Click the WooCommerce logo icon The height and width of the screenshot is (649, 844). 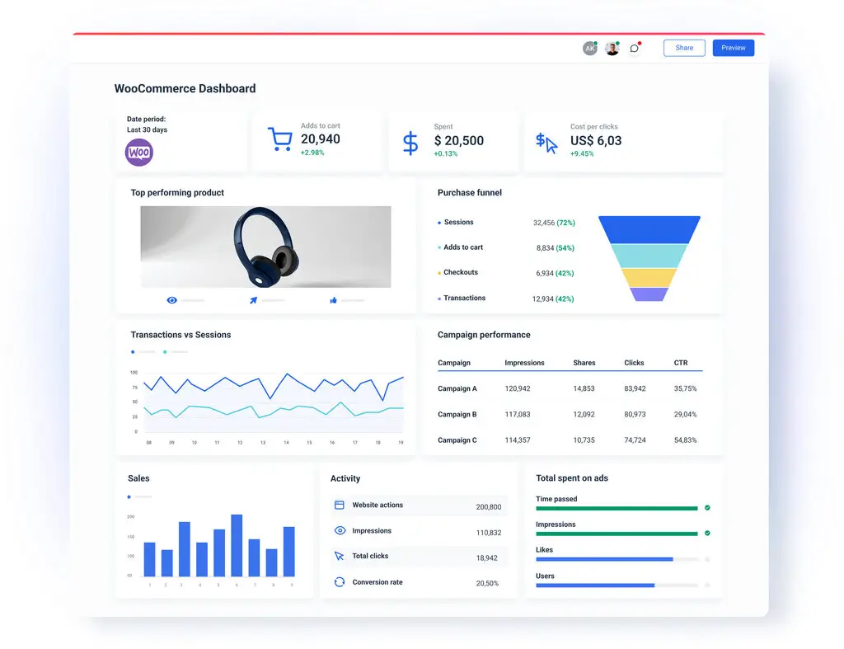coord(138,153)
